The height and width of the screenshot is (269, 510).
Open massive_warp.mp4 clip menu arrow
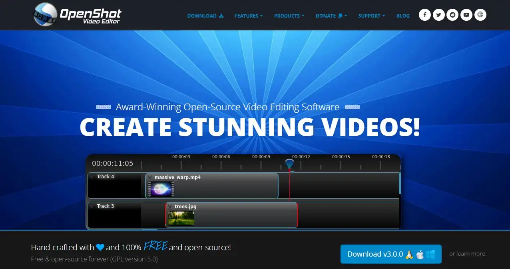pyautogui.click(x=150, y=177)
